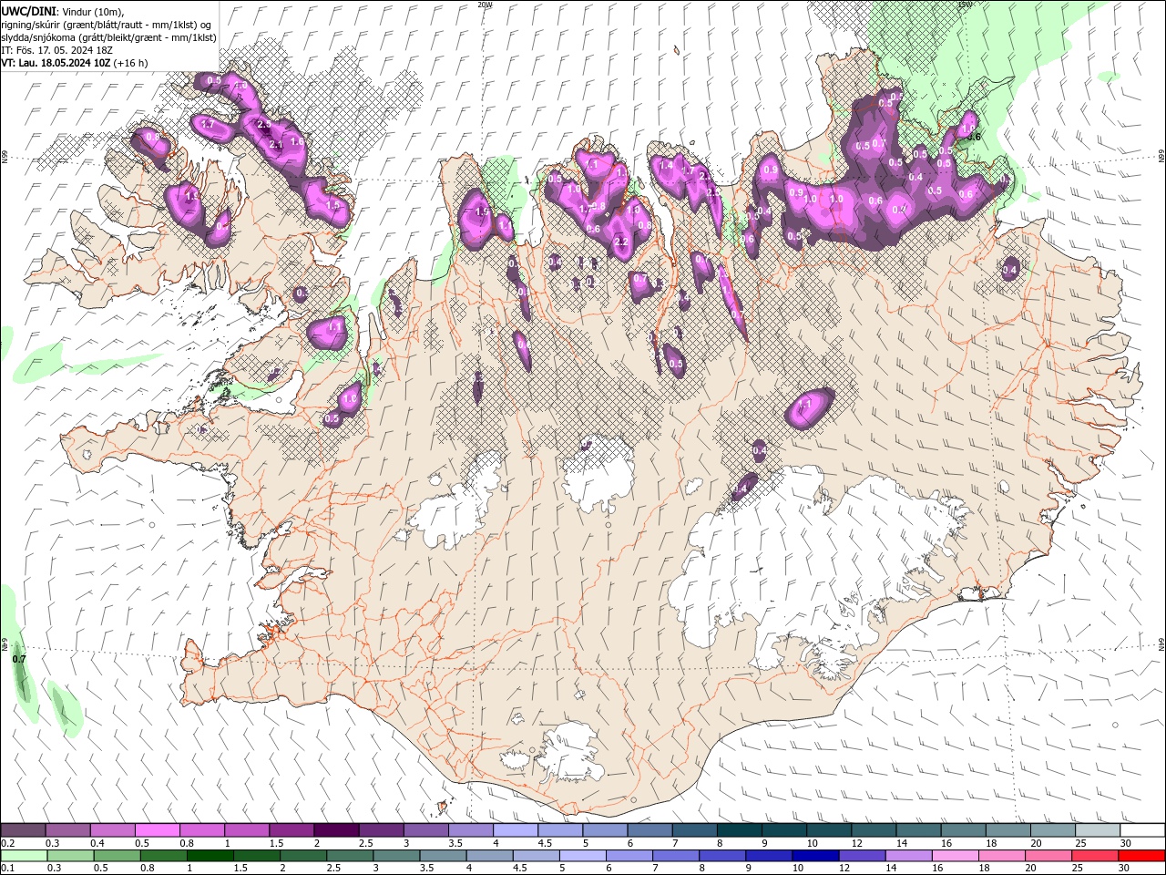The width and height of the screenshot is (1166, 875).
Task: Select the 'IT: Fös. 17. 05. 2024 18Z' line
Action: [57, 50]
